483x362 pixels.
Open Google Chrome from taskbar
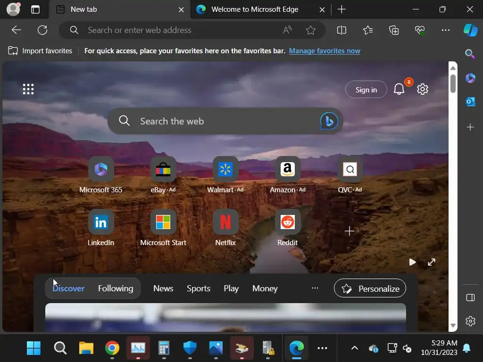pos(112,348)
